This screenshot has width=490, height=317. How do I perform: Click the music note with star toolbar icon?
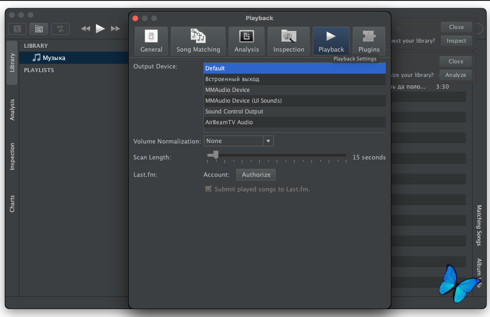[60, 29]
